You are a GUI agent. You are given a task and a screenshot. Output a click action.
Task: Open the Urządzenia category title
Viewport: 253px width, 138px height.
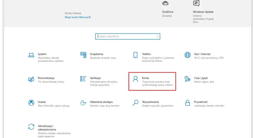click(x=96, y=54)
